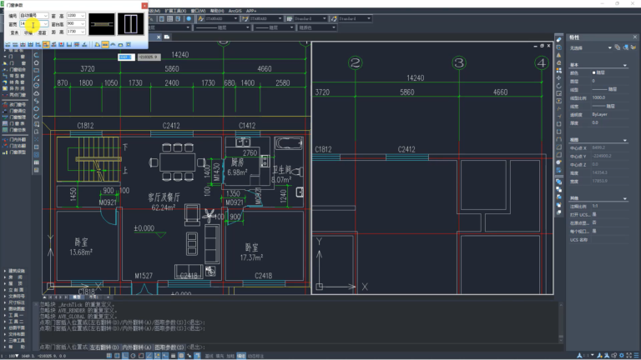Expand the 三维工具 tree item in sidebar
The width and height of the screenshot is (641, 360).
(x=15, y=340)
